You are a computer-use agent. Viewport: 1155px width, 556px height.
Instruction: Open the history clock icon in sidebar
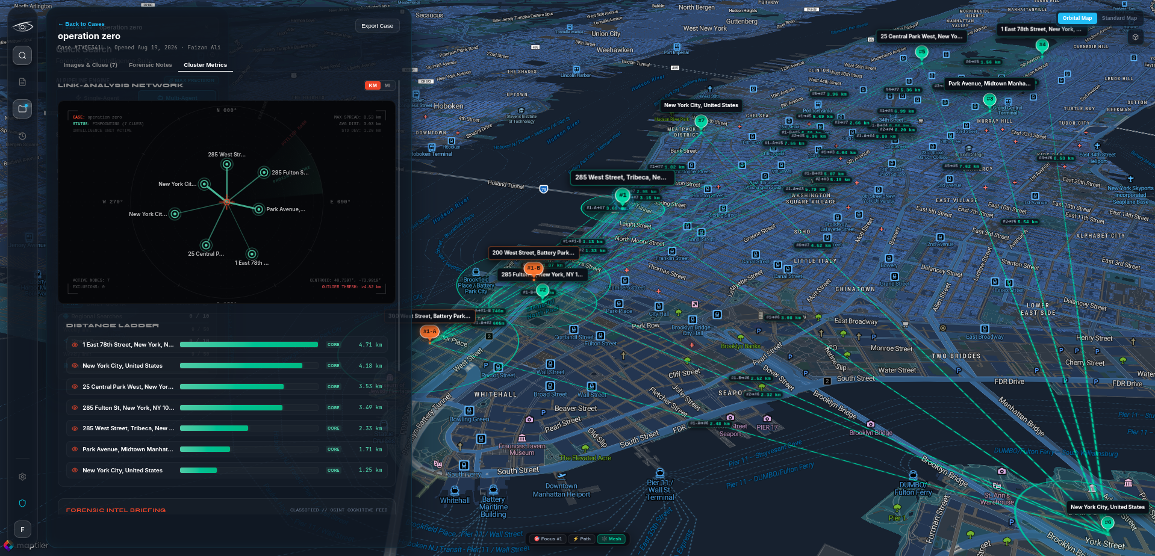pyautogui.click(x=22, y=136)
